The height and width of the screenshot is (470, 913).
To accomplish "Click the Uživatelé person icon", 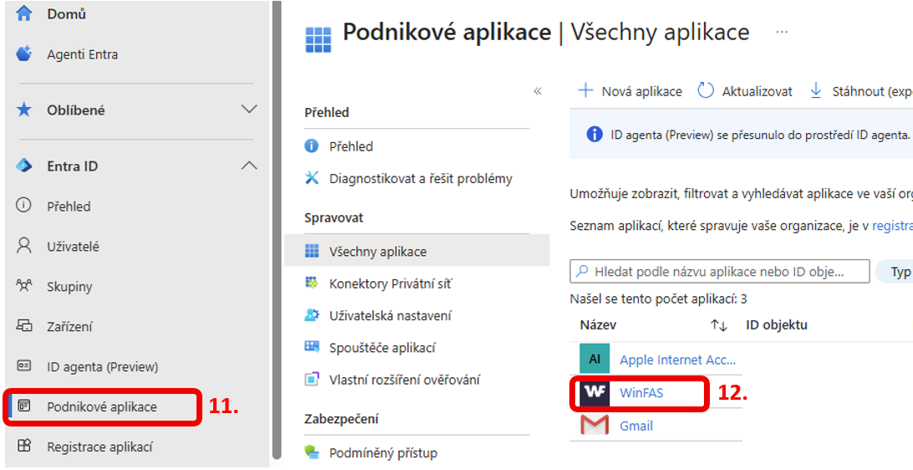I will (24, 247).
